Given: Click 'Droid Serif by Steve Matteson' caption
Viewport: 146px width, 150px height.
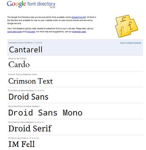Looking at the screenshot, I should pos(21,122).
